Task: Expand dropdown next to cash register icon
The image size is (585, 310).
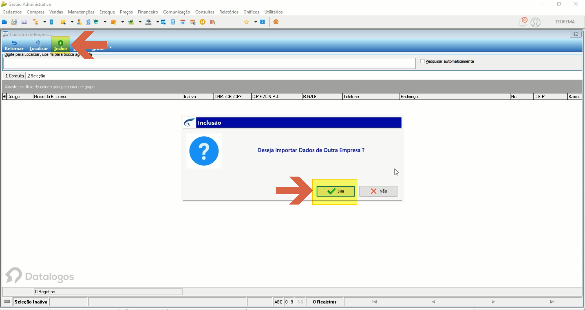Action: [158, 22]
